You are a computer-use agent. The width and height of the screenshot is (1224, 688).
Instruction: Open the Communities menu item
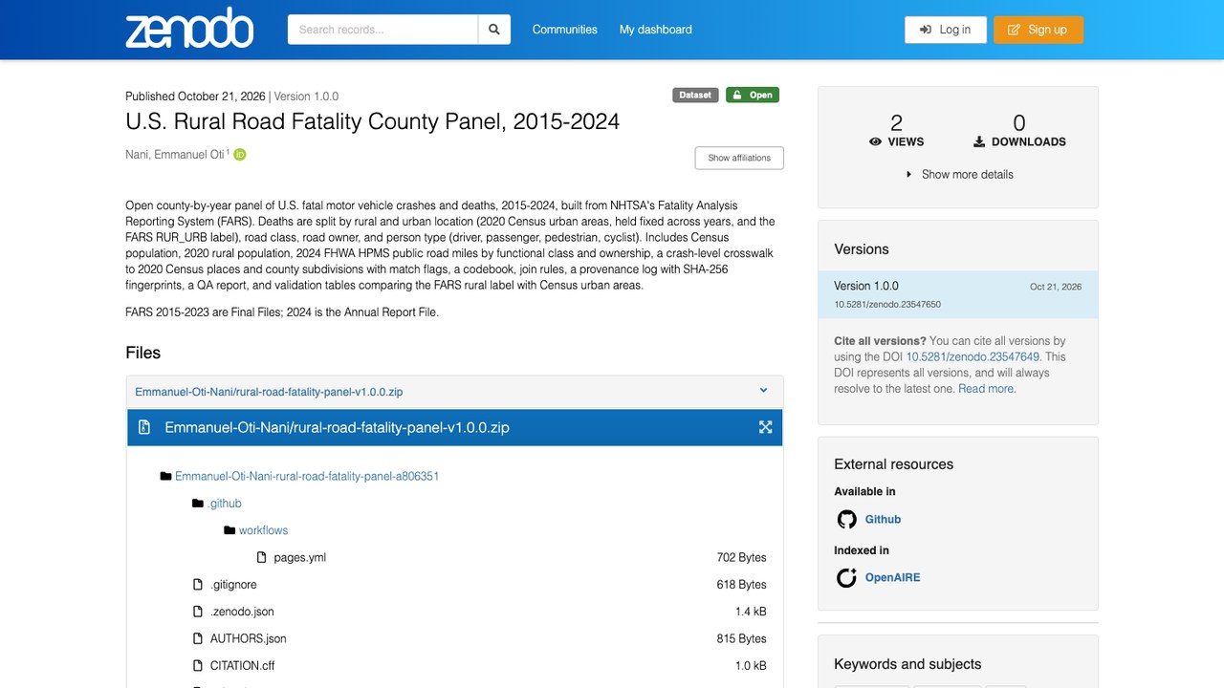click(x=565, y=30)
